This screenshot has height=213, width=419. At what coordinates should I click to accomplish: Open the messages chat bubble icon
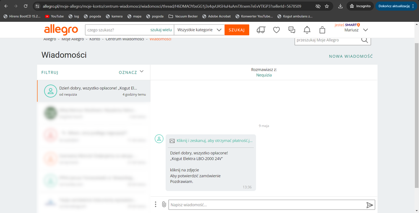point(292,30)
